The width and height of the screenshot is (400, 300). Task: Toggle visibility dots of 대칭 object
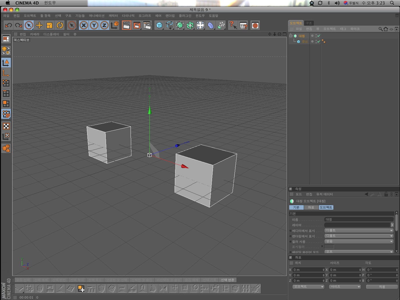tap(316, 36)
